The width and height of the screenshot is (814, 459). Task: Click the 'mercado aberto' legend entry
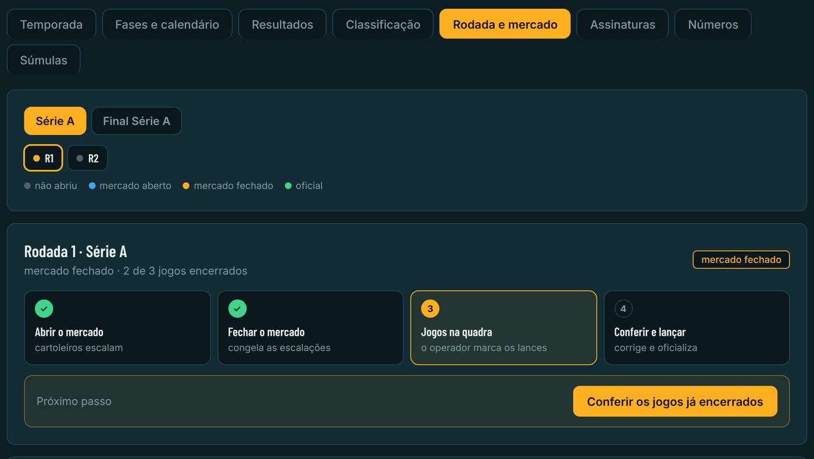point(130,186)
